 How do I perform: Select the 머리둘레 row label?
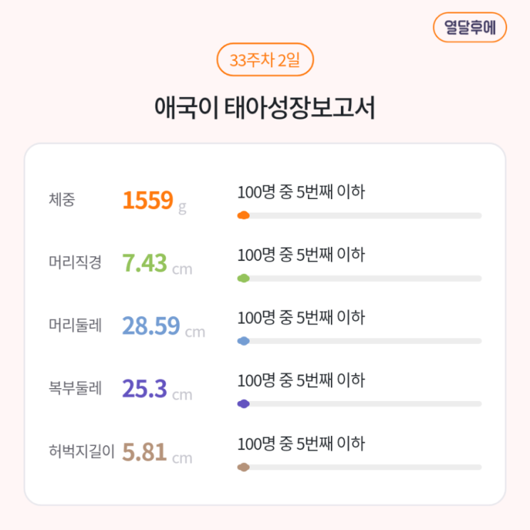[75, 326]
